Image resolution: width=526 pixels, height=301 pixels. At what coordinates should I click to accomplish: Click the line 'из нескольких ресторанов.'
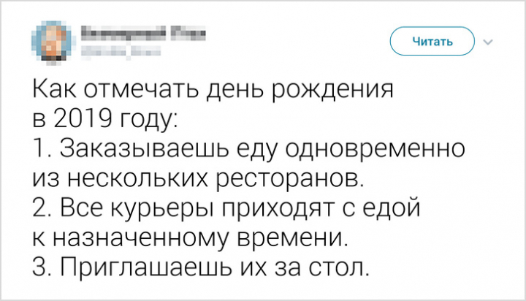pyautogui.click(x=198, y=178)
